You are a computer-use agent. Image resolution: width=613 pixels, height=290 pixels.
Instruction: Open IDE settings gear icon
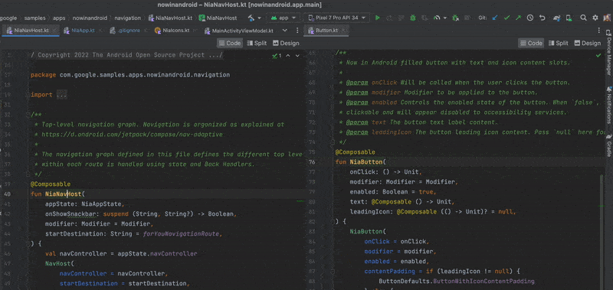click(595, 18)
